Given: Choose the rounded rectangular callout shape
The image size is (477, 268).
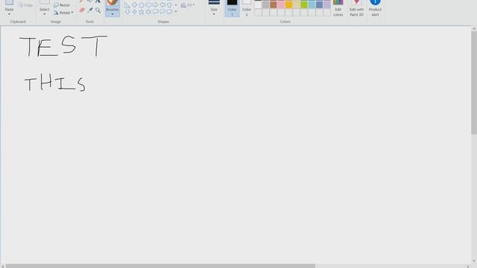Looking at the screenshot, I should (x=156, y=12).
